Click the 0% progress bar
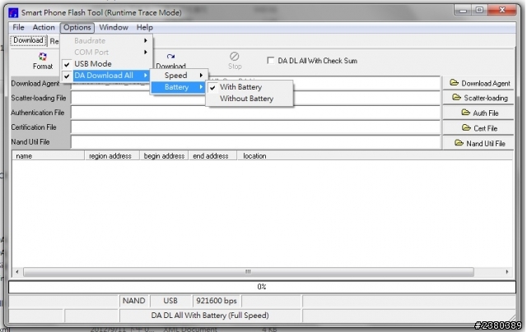Image resolution: width=527 pixels, height=332 pixels. tap(262, 287)
